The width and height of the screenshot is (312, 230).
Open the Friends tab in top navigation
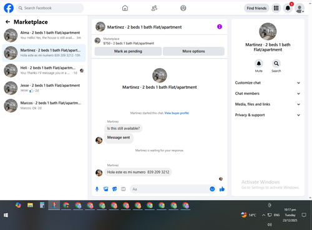pyautogui.click(x=154, y=8)
